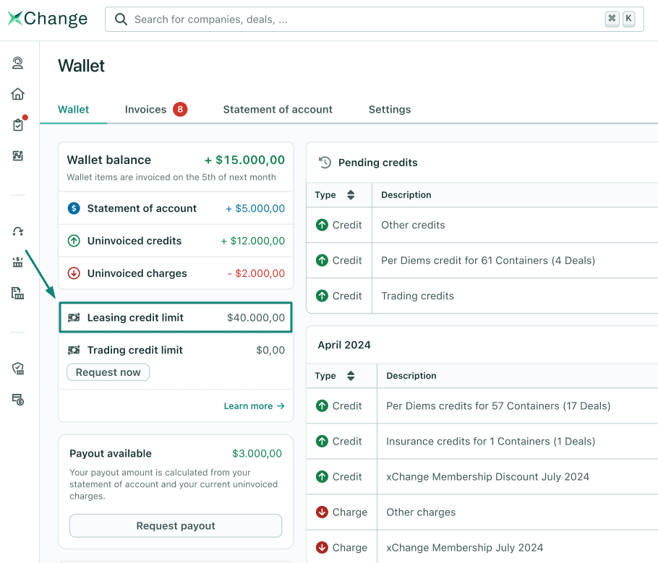Viewport: 658px width, 563px height.
Task: Open the user profile icon in sidebar
Action: pos(18,64)
